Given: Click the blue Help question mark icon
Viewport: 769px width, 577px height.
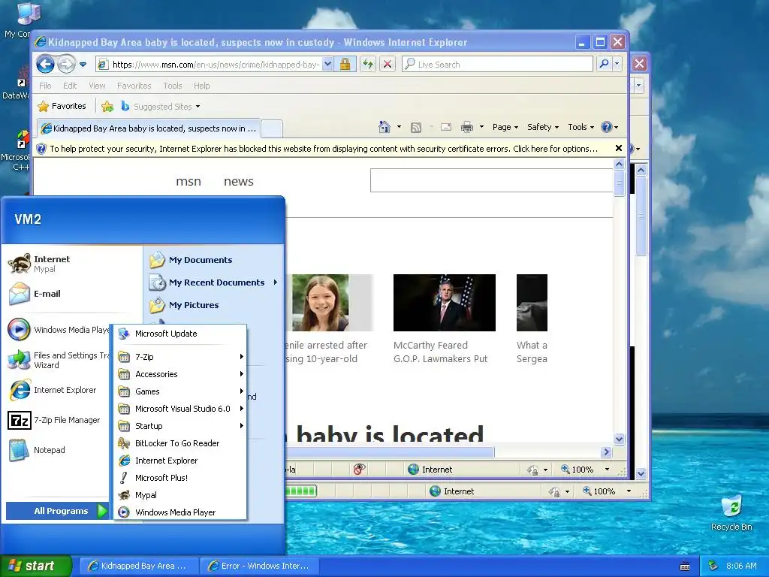Looking at the screenshot, I should [607, 127].
